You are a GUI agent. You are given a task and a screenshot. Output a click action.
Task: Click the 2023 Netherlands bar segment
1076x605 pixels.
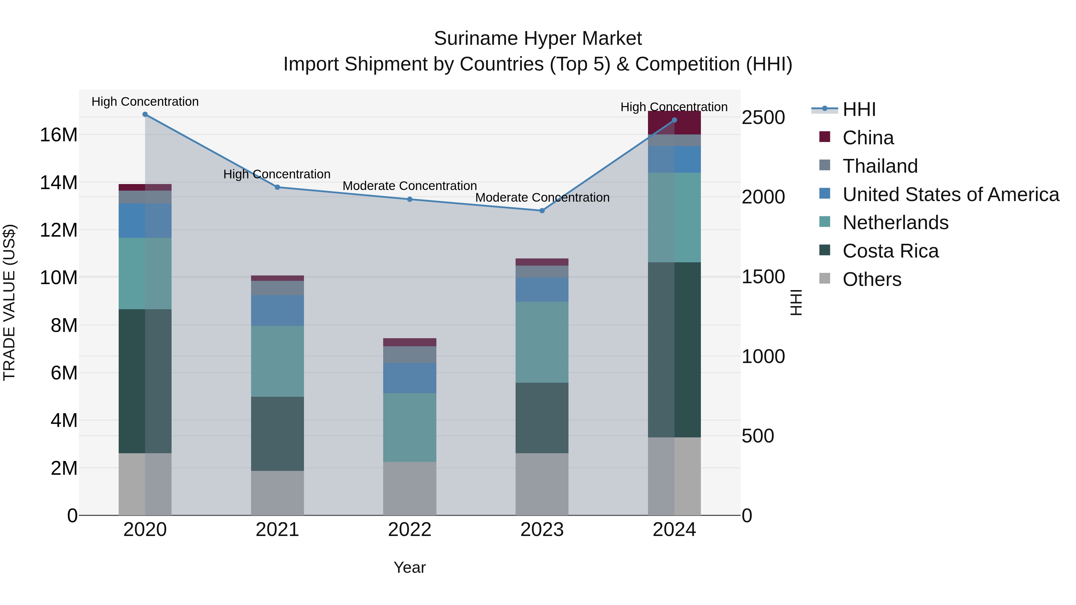click(542, 342)
